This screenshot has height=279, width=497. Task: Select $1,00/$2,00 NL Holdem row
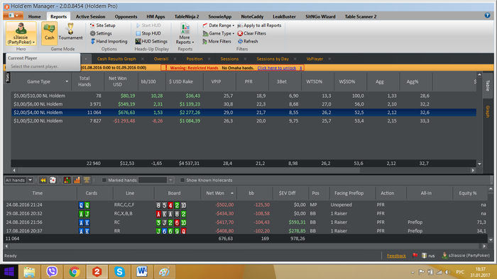244,120
